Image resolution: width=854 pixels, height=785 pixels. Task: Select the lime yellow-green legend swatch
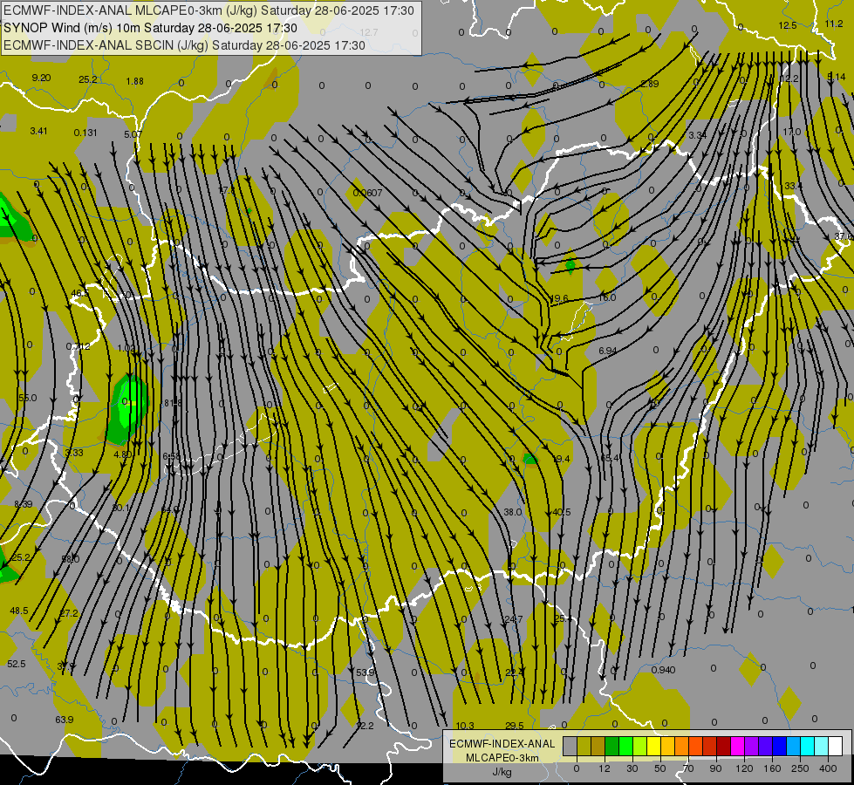639,747
